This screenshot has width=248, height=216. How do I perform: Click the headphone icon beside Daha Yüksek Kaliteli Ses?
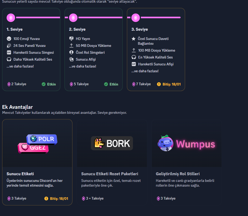[x=9, y=59]
